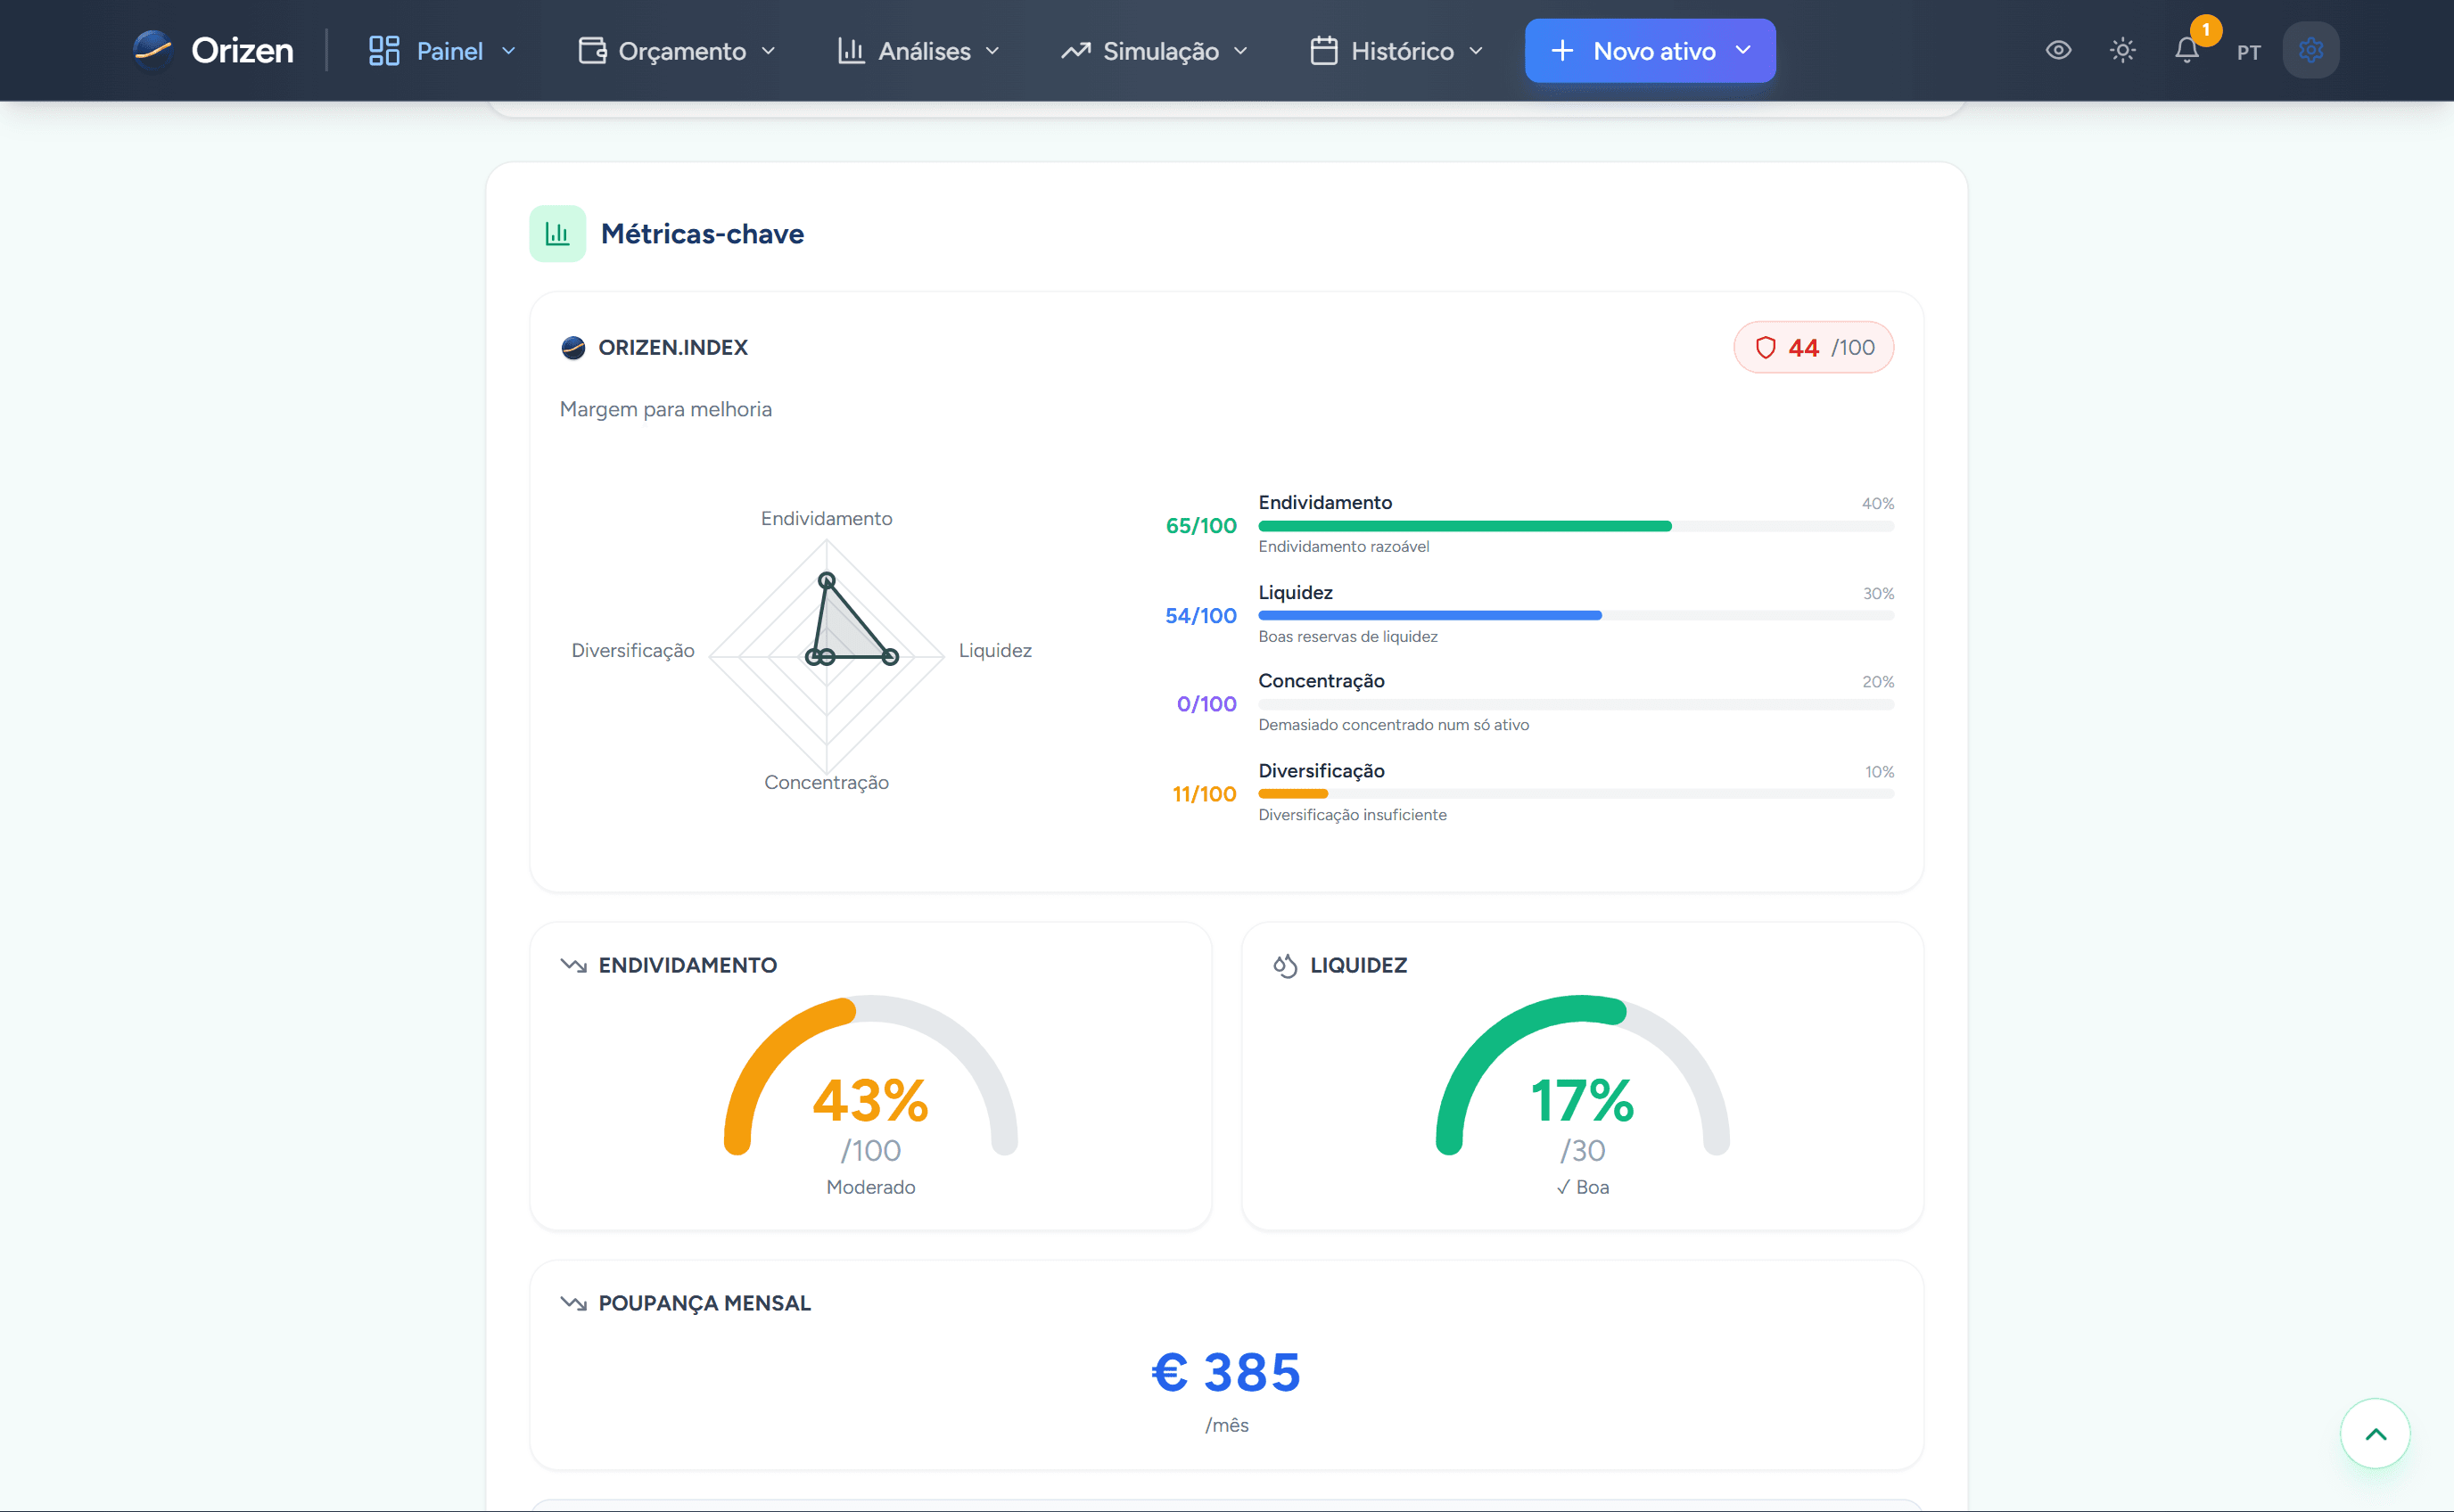2454x1512 pixels.
Task: Open the notifications bell
Action: (x=2187, y=50)
